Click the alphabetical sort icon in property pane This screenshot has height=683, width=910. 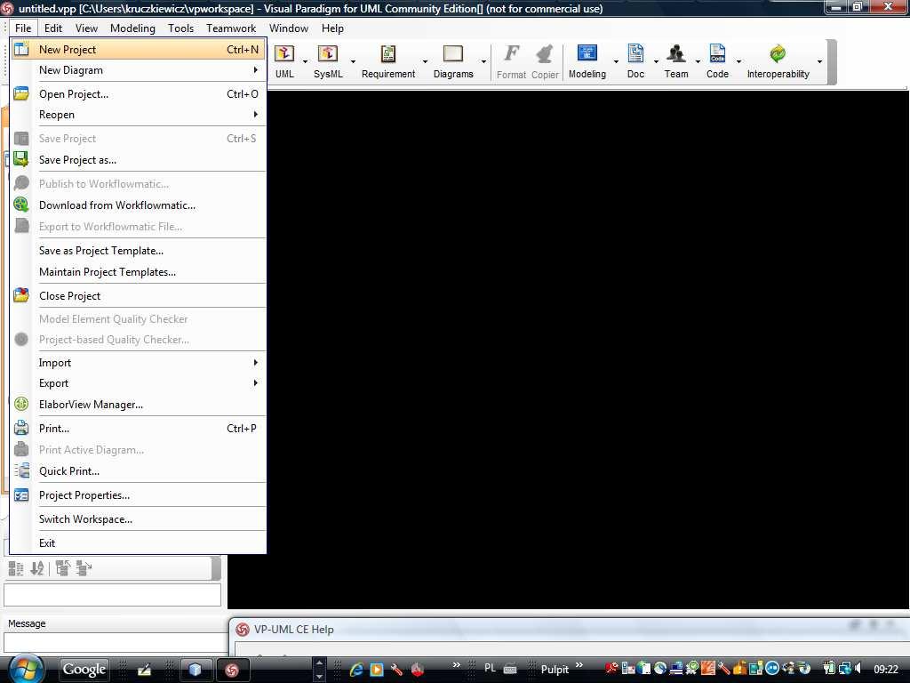37,568
